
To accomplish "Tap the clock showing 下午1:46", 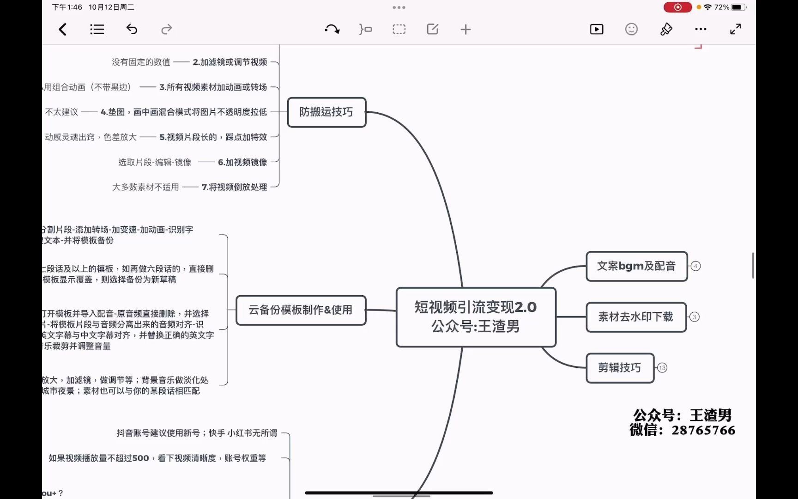I will (x=67, y=7).
